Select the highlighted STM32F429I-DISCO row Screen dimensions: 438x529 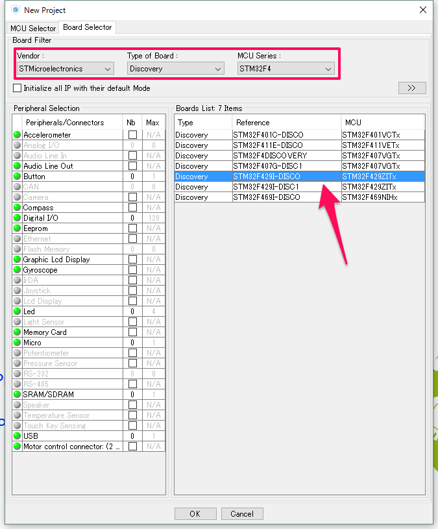point(299,177)
